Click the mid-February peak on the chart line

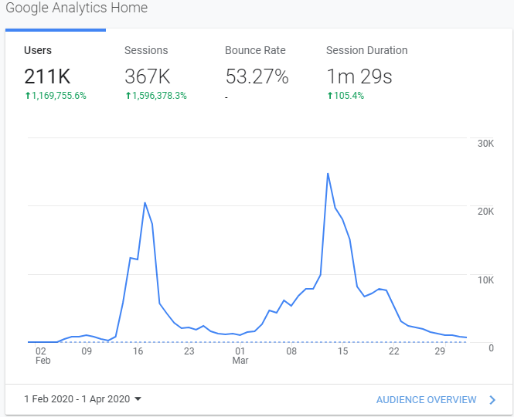pyautogui.click(x=145, y=203)
